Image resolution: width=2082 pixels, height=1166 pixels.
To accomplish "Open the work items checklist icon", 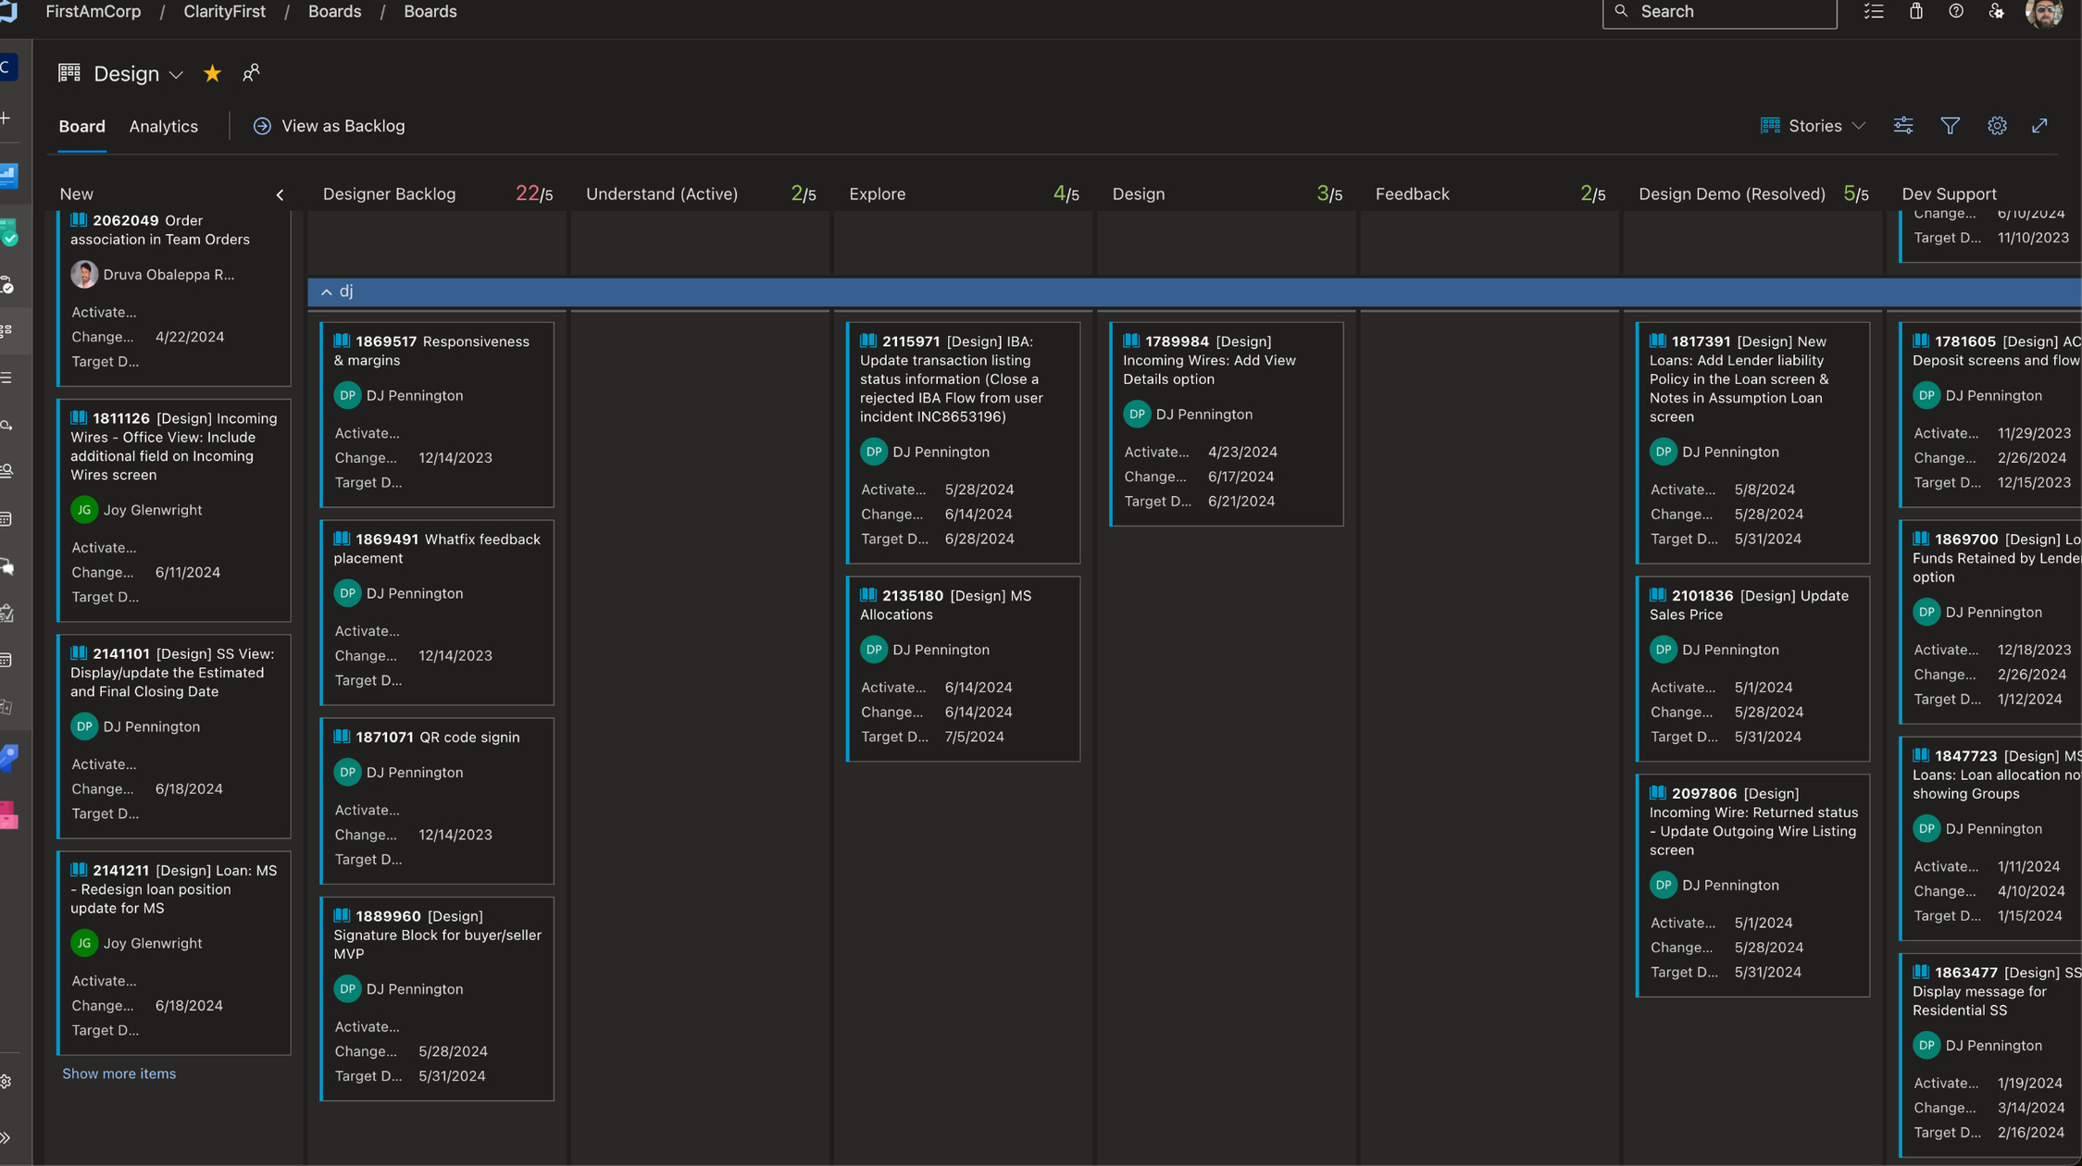I will (x=1874, y=11).
